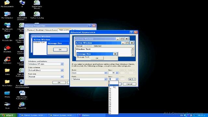The width and height of the screenshot is (208, 117).
Task: Select font size 10 in list
Action: (113, 89)
